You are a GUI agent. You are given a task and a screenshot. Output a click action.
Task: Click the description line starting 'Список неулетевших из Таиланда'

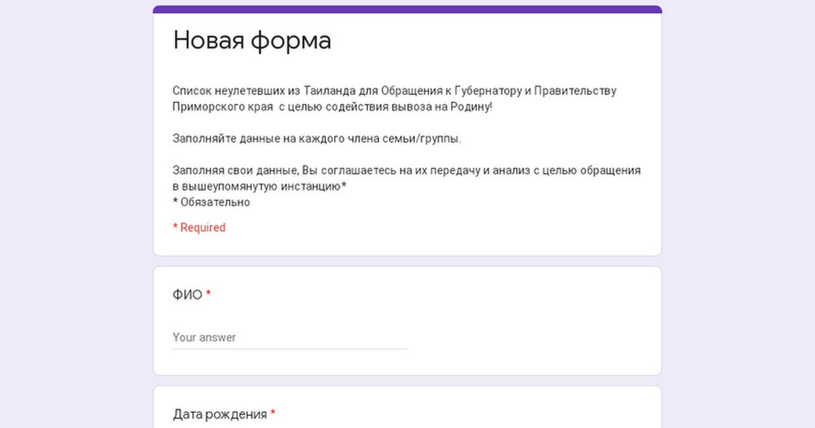coord(395,90)
